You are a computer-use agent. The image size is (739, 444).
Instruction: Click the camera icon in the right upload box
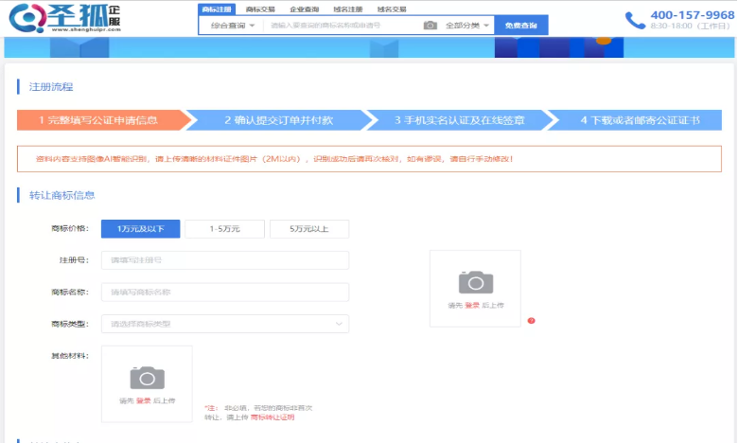pos(475,281)
